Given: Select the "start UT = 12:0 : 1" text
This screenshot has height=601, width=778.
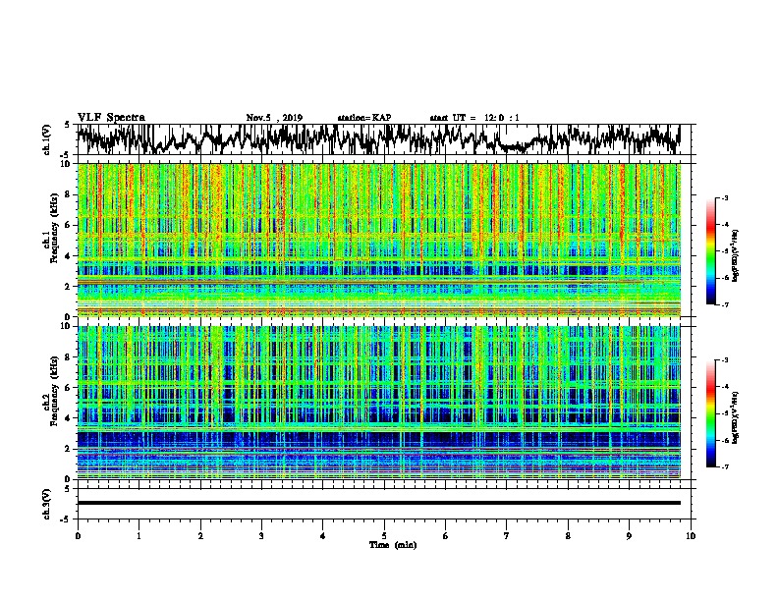Looking at the screenshot, I should [474, 118].
